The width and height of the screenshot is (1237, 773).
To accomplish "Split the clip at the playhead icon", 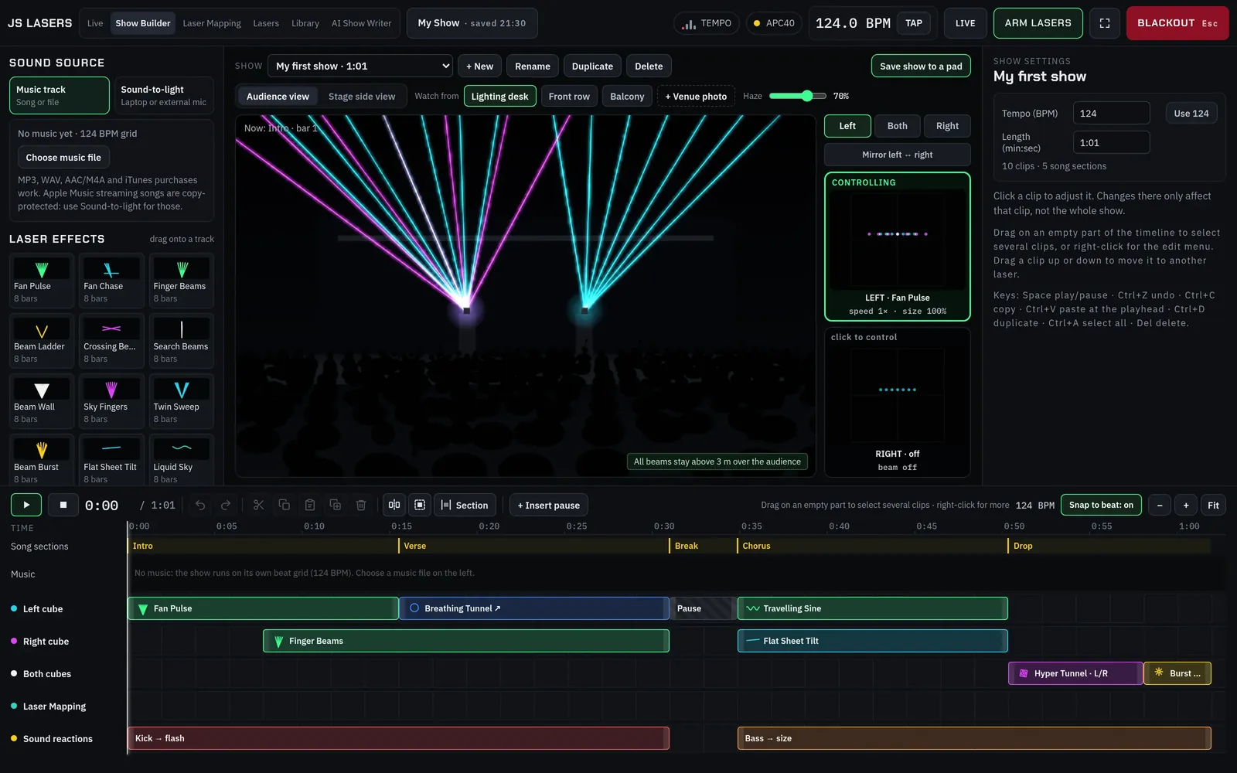I will pyautogui.click(x=394, y=505).
